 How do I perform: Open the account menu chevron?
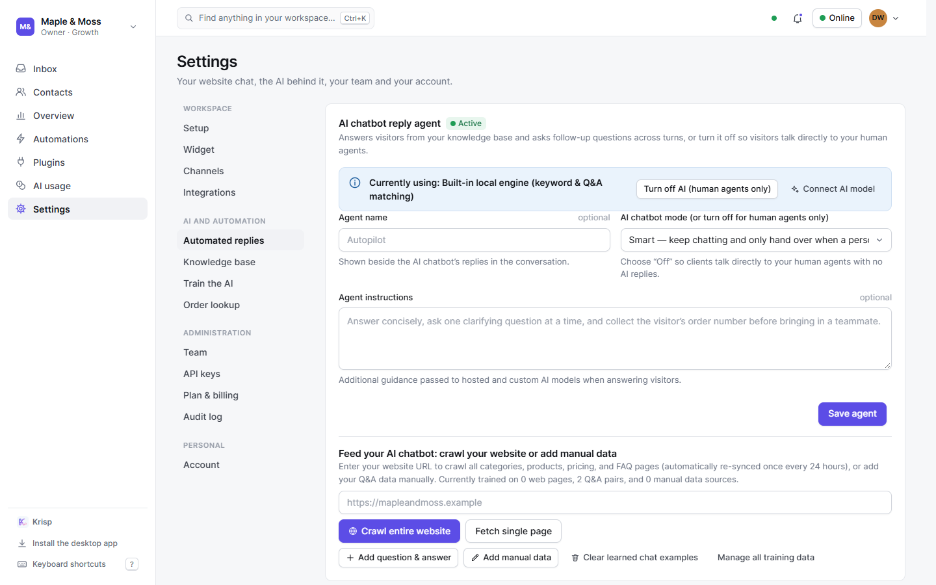click(896, 18)
